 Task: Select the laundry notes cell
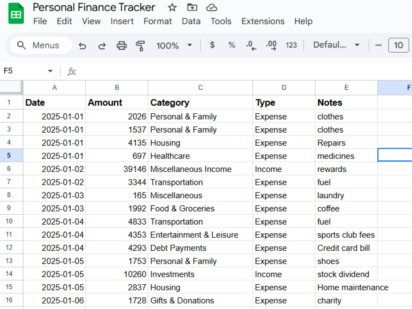(346, 195)
